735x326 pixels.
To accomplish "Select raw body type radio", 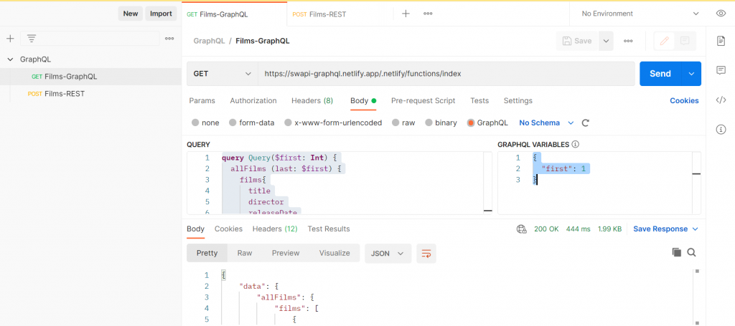I will pos(395,123).
